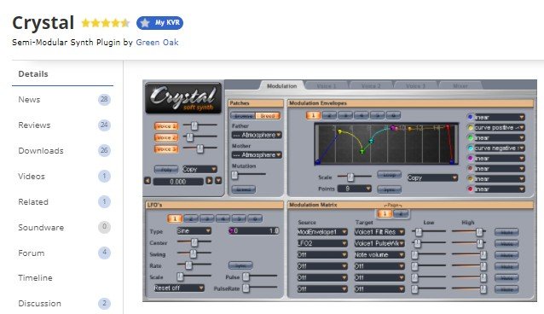Viewport: 544px width, 314px height.
Task: Click the LFO range value field
Action: pyautogui.click(x=254, y=230)
